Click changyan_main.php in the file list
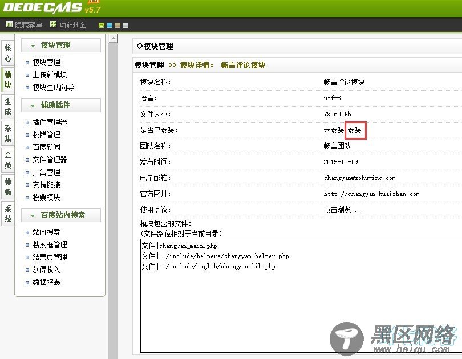This screenshot has width=462, height=359. click(188, 246)
